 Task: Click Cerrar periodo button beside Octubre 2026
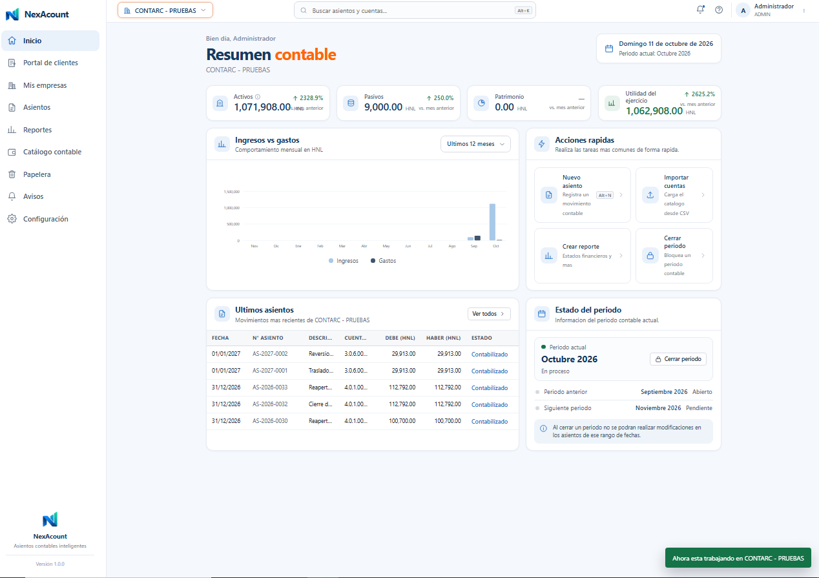click(678, 359)
